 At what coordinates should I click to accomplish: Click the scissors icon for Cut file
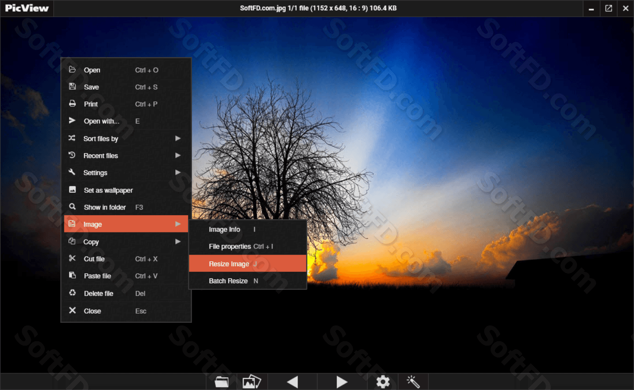click(x=72, y=258)
